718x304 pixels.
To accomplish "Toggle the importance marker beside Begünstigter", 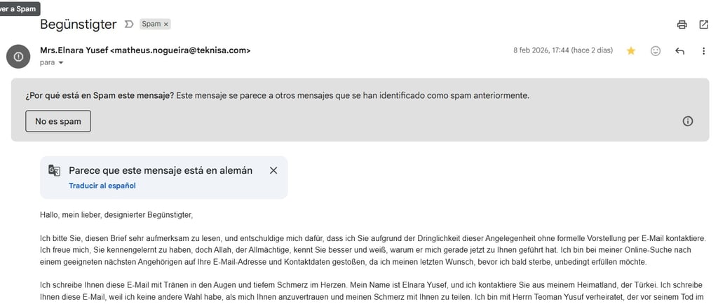I will pos(128,24).
